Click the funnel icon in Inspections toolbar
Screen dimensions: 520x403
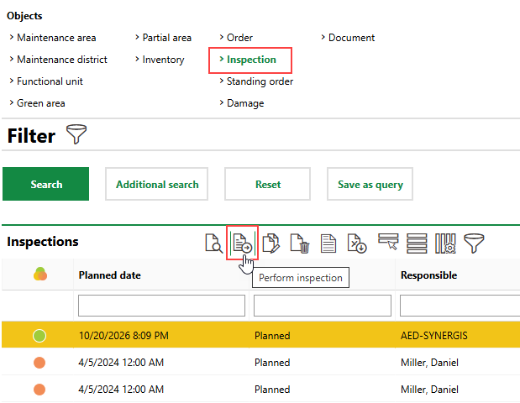475,243
